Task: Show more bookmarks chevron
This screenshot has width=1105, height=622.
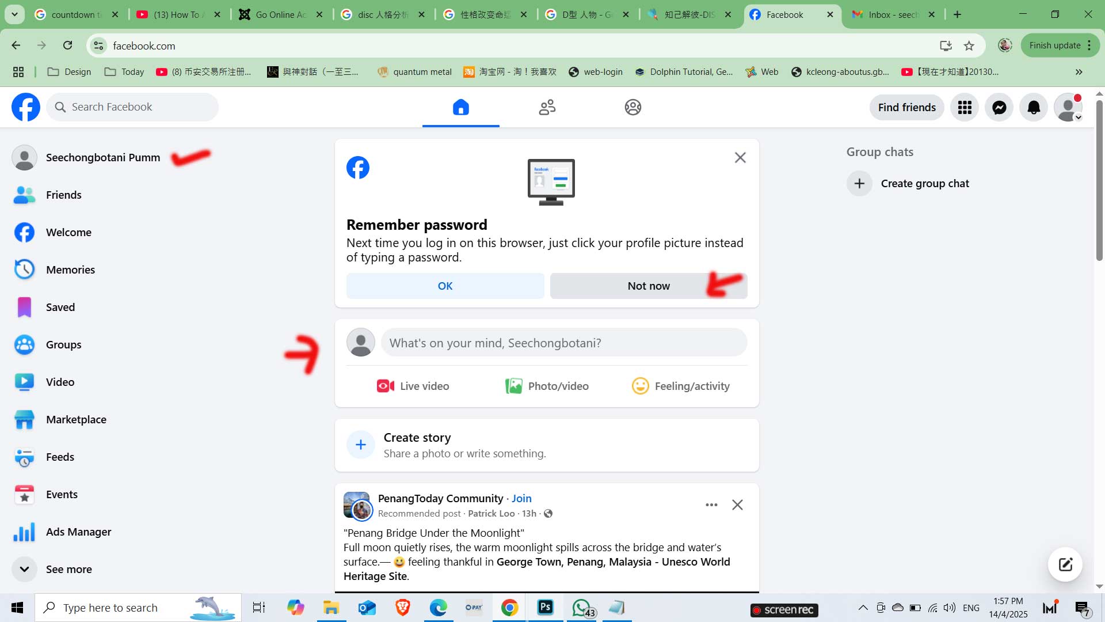Action: 1079,72
